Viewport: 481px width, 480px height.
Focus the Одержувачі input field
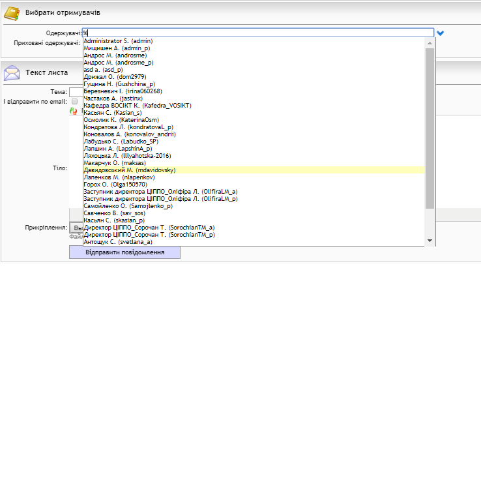click(x=258, y=33)
